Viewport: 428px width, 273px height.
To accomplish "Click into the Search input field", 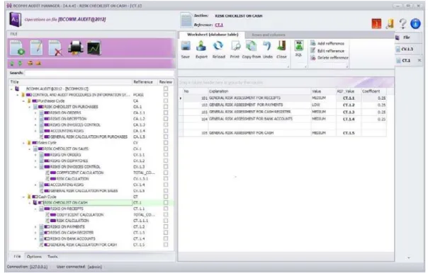I will 99,73.
